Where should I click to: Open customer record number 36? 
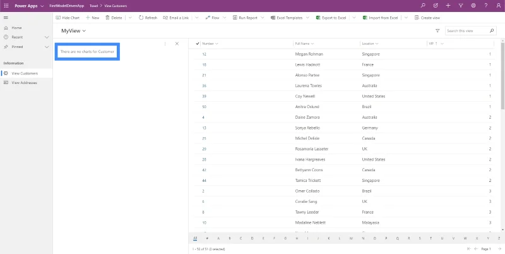[204, 86]
